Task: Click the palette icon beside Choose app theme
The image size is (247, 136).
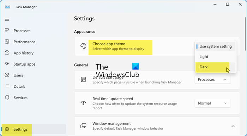Action: tap(83, 46)
